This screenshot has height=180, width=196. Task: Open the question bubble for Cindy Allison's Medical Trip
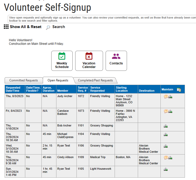166,158
